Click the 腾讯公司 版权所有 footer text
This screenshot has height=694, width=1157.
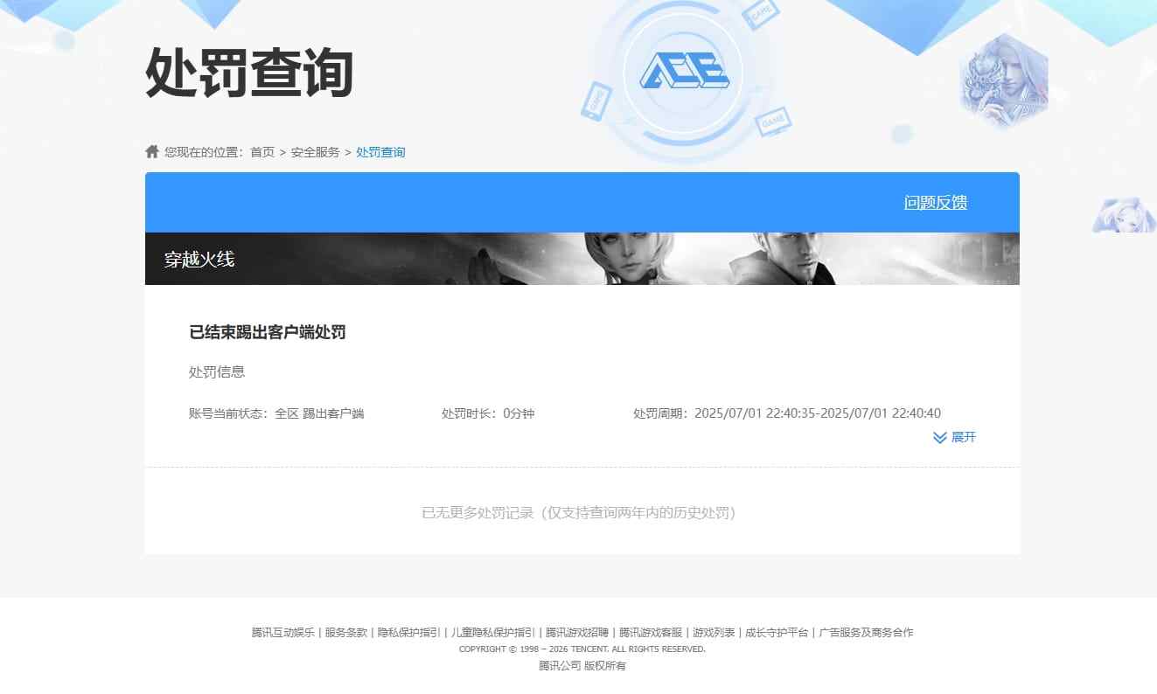pyautogui.click(x=582, y=666)
